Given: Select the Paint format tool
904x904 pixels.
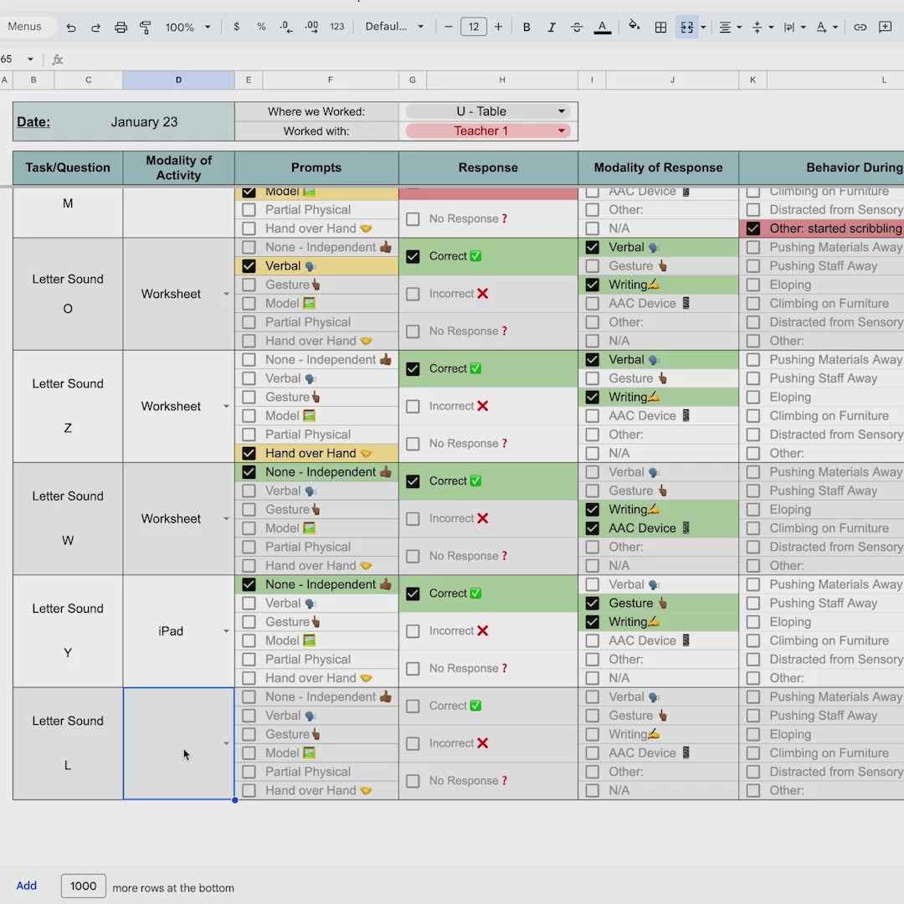Looking at the screenshot, I should (x=146, y=28).
